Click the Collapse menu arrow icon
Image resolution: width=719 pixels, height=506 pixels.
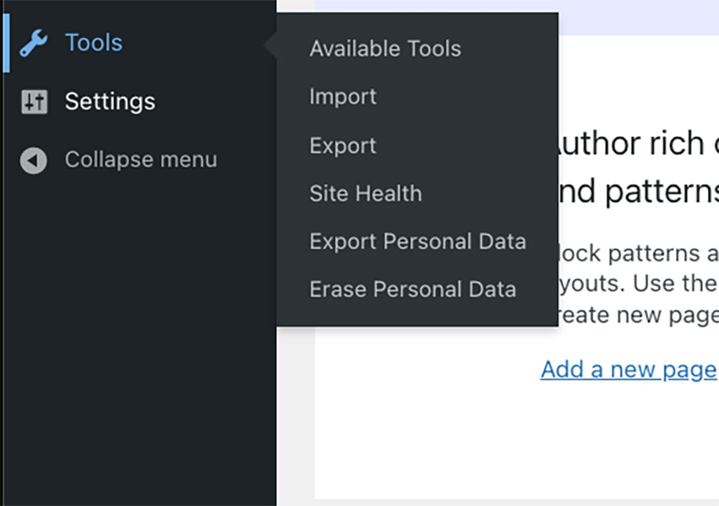(x=34, y=161)
